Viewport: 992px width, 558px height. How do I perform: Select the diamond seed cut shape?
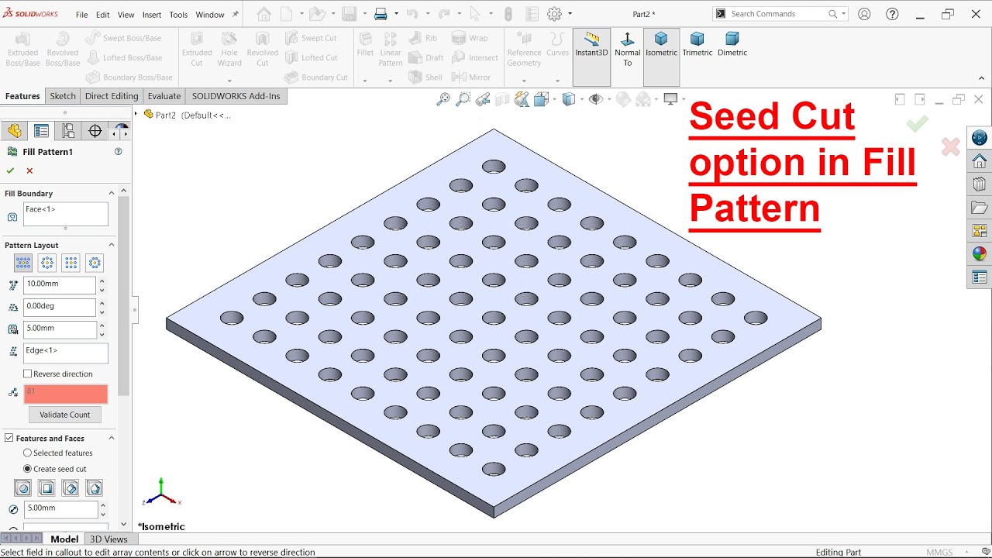click(x=71, y=488)
